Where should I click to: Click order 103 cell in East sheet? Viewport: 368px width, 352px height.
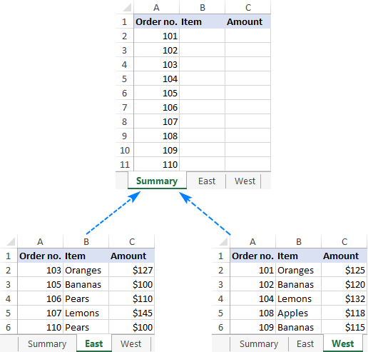41,270
